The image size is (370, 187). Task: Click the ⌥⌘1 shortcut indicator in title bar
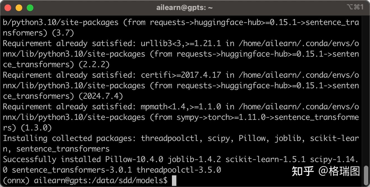pyautogui.click(x=355, y=7)
